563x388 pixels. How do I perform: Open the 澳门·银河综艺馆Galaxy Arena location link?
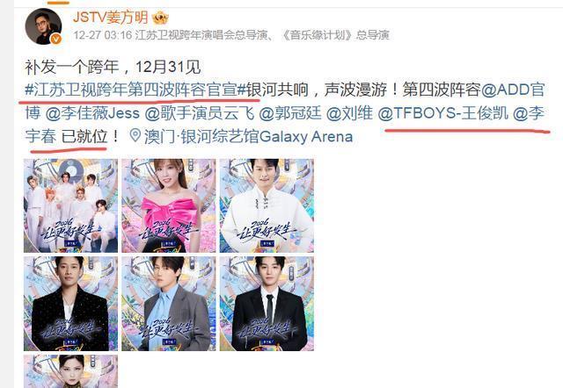pyautogui.click(x=248, y=136)
